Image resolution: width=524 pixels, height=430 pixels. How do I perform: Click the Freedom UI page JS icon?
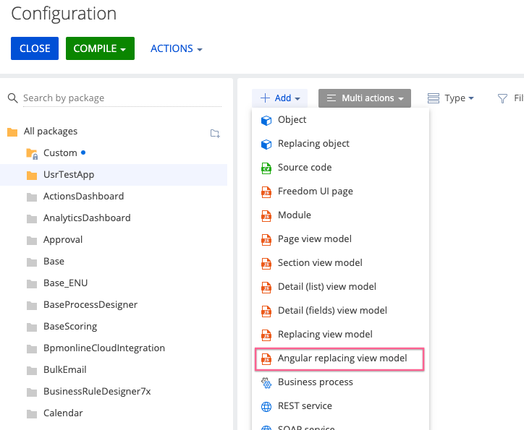(266, 192)
